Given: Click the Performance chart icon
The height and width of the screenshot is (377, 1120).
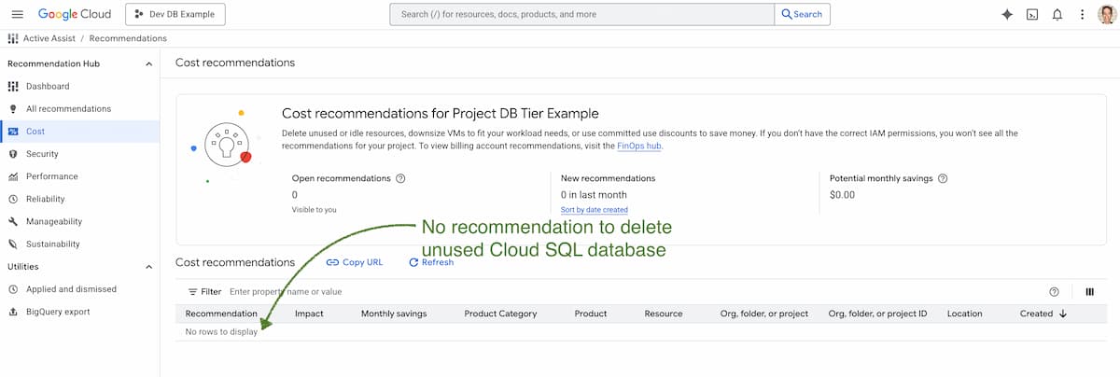Looking at the screenshot, I should click(13, 176).
